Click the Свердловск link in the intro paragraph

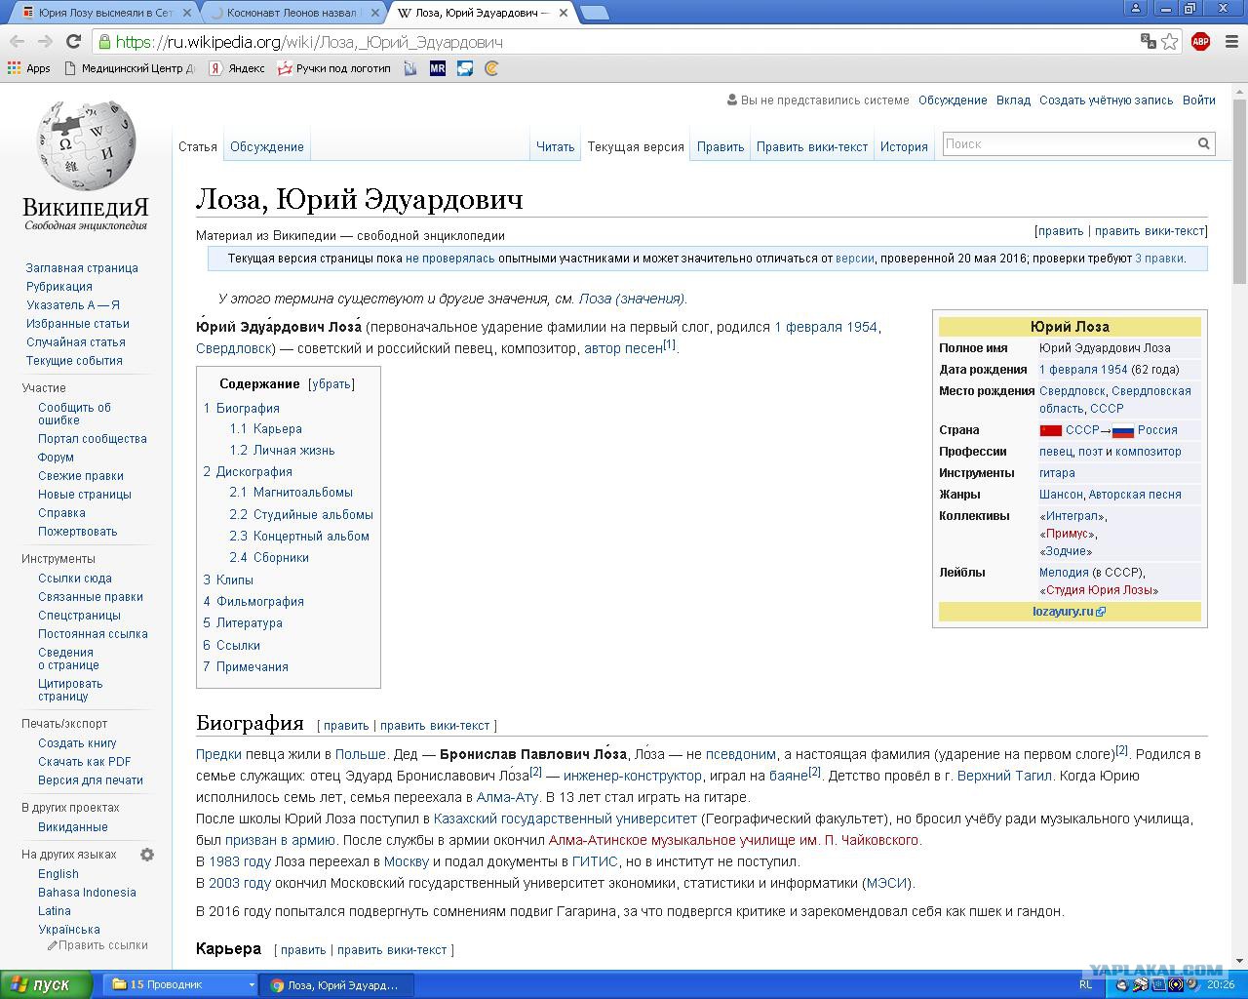click(235, 349)
